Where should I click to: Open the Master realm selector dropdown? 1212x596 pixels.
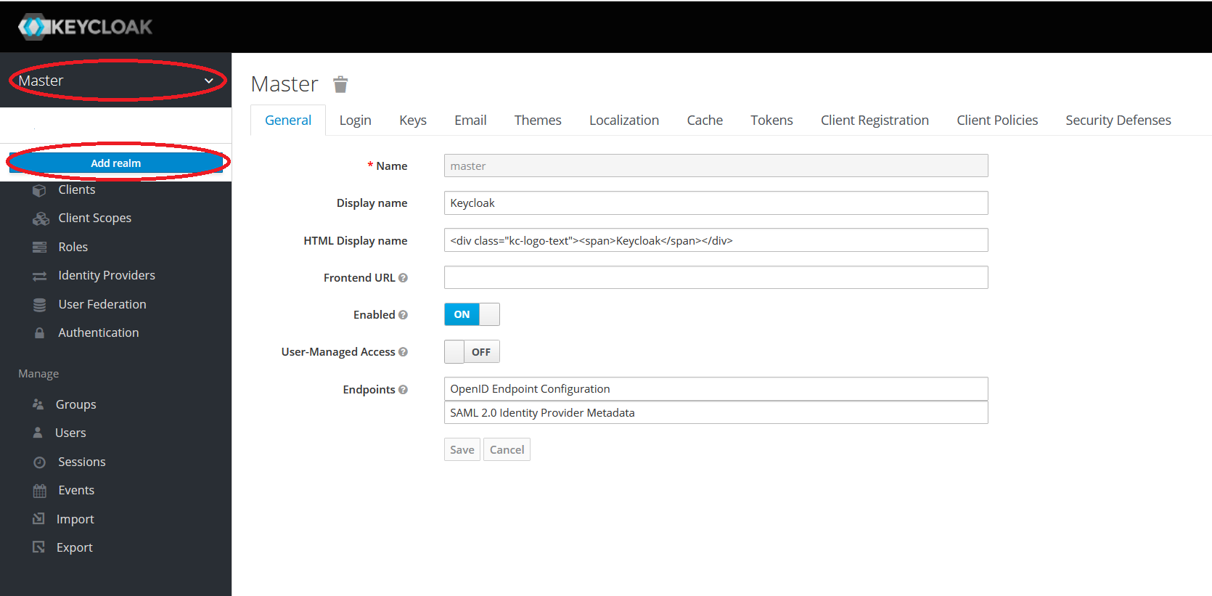[116, 81]
